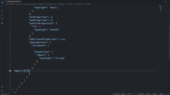Click the "properties" breadcrumb

62,4
